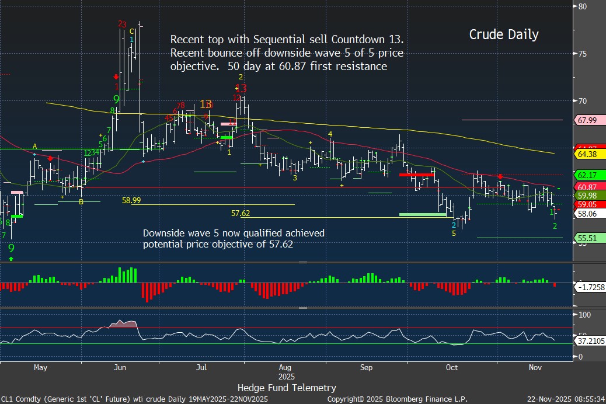Click the -1.7258 histogram value label
The height and width of the screenshot is (404, 606).
590,288
